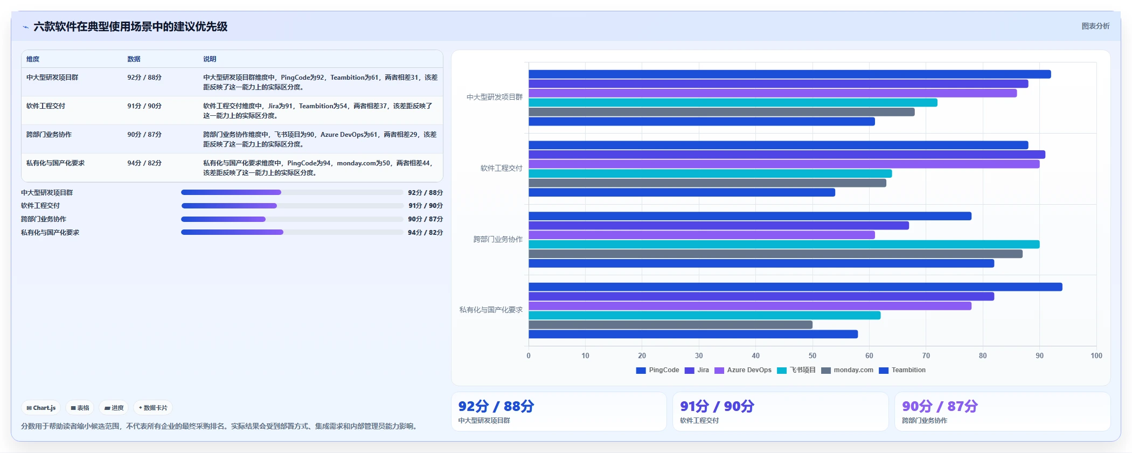Click the description mentioning monday.com为50
The width and height of the screenshot is (1132, 453).
(318, 168)
